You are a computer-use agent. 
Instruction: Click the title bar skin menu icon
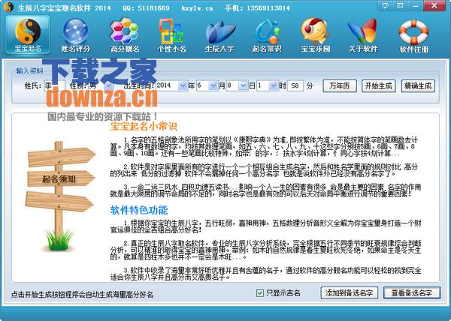click(400, 6)
